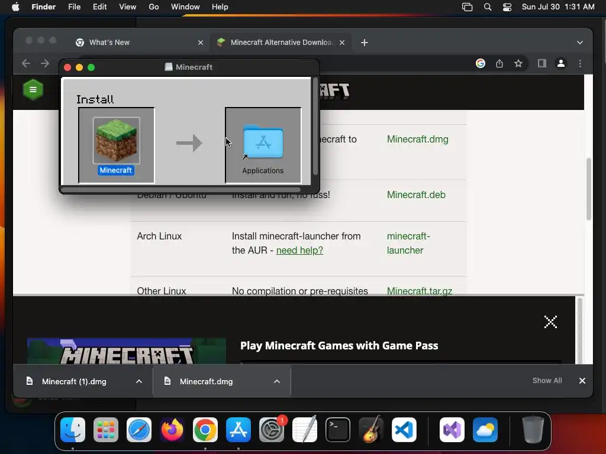606x454 pixels.
Task: Open Minecraft (1).dmg downloaded file
Action: 74,381
